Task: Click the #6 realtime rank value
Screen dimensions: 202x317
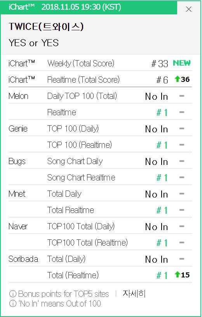Action: (x=162, y=80)
